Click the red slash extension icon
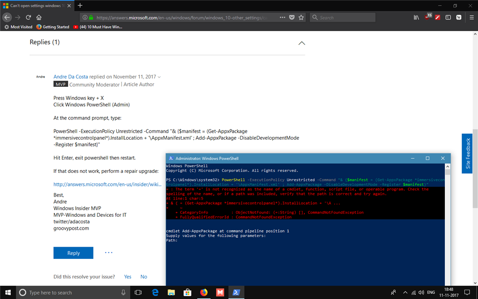 pos(437,17)
